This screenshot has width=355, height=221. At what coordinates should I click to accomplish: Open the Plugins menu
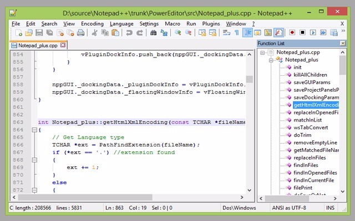coord(211,24)
